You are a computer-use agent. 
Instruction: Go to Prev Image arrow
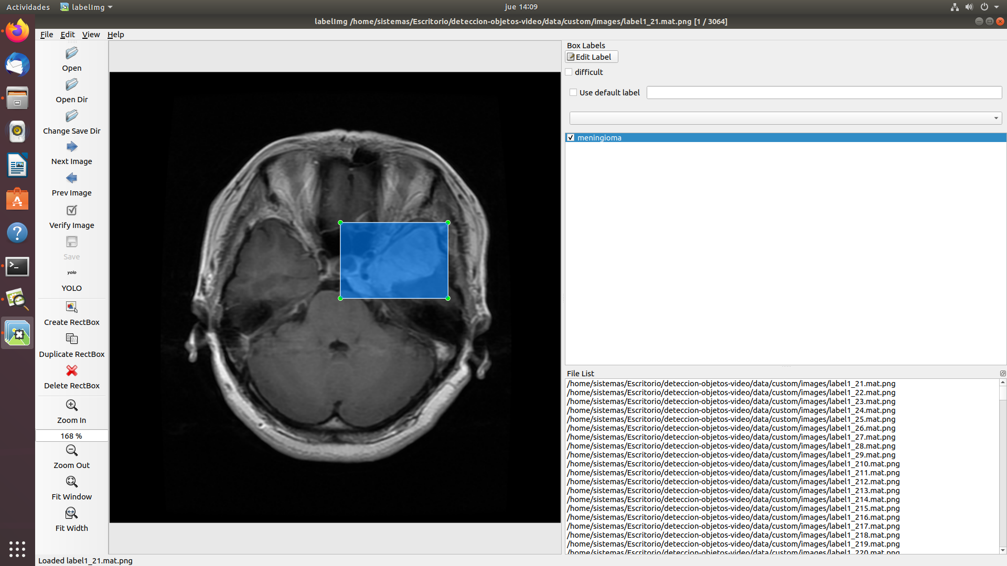point(72,178)
